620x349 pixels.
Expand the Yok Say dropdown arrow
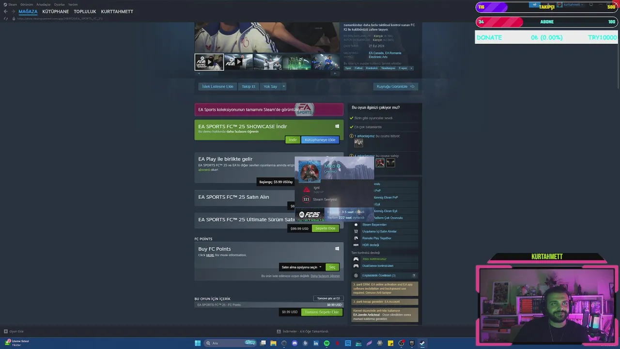(284, 86)
